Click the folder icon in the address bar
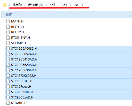The image size is (132, 106). click(5, 5)
